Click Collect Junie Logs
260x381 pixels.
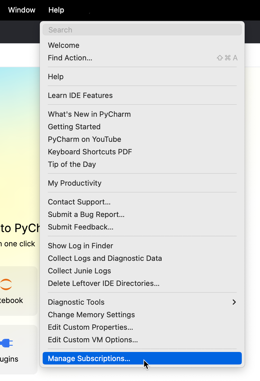pos(79,271)
